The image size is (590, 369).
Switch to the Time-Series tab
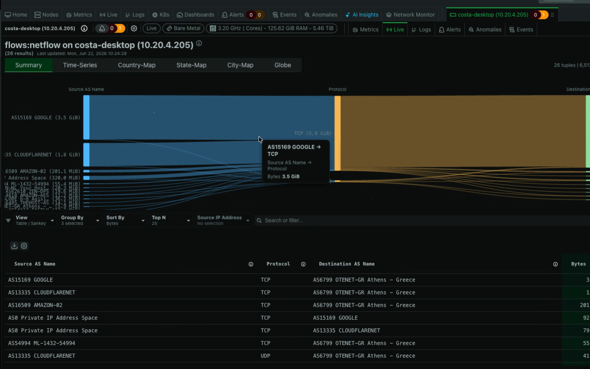point(80,65)
